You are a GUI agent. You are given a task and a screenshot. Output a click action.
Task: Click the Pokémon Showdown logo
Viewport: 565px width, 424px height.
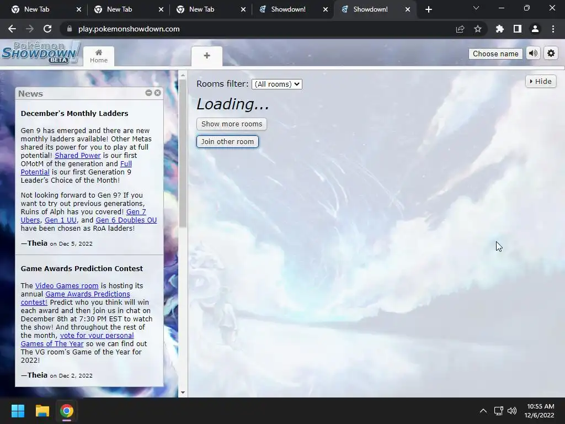tap(41, 53)
